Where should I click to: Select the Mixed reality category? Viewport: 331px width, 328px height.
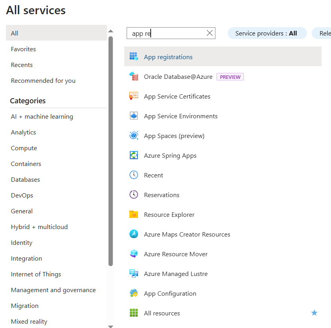pos(29,322)
